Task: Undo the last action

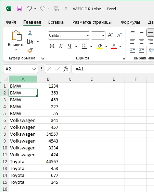Action: click(x=29, y=9)
